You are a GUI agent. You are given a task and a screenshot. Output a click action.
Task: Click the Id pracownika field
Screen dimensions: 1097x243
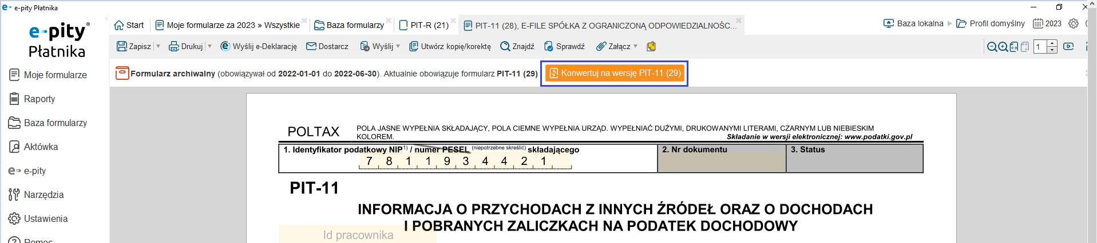click(358, 234)
